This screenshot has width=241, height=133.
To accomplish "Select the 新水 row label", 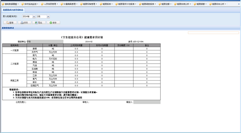I will coord(35,82).
